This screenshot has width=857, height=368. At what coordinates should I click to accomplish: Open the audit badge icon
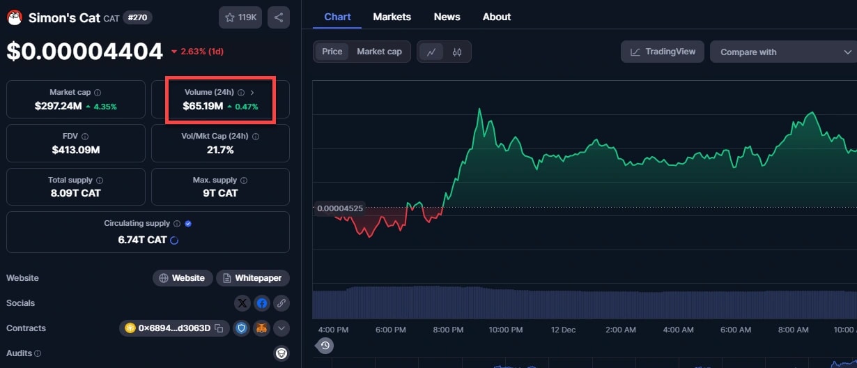pyautogui.click(x=281, y=353)
